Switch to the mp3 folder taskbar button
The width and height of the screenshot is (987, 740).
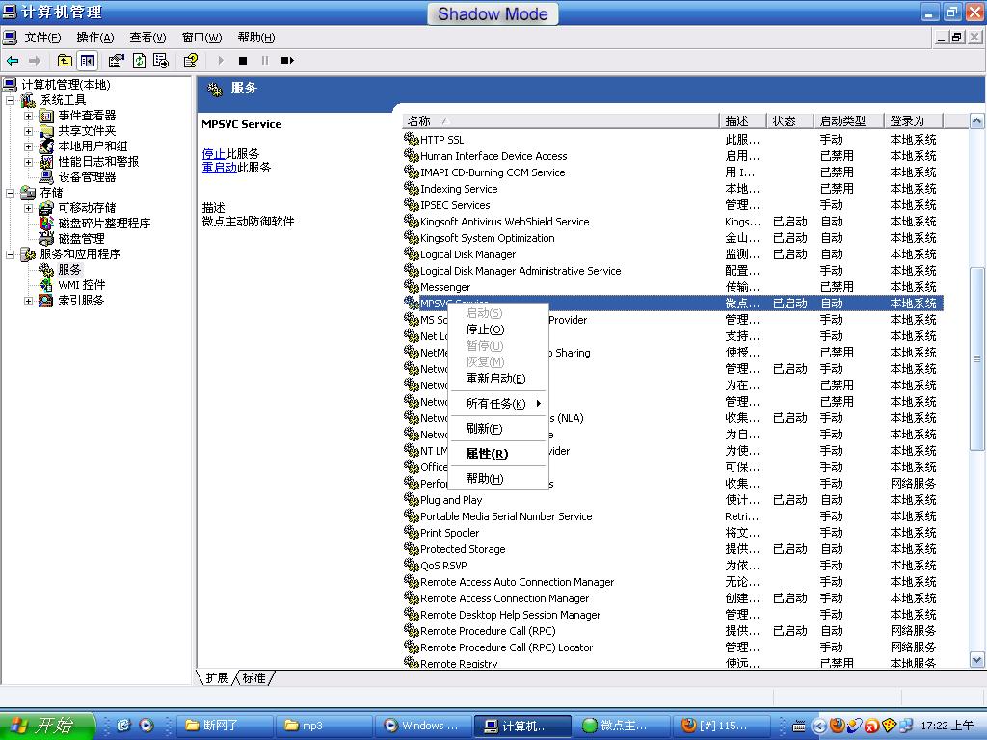coord(324,726)
